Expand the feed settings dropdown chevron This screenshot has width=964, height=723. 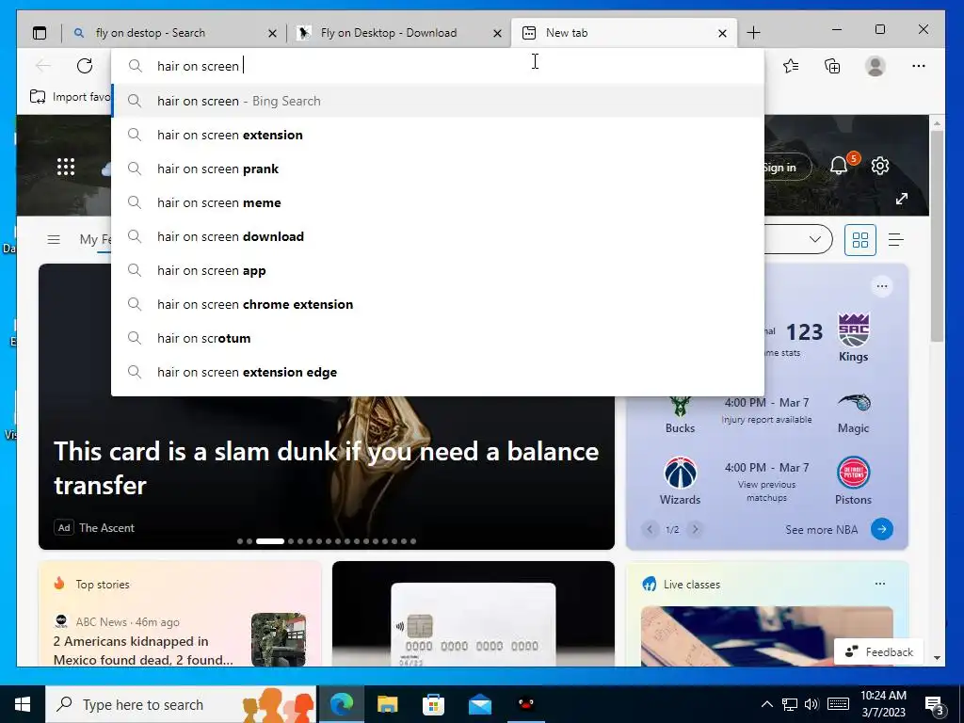(x=815, y=239)
